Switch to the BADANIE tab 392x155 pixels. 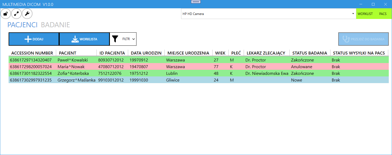coord(55,25)
